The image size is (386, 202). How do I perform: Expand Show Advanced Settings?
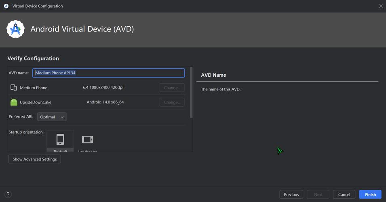(35, 159)
